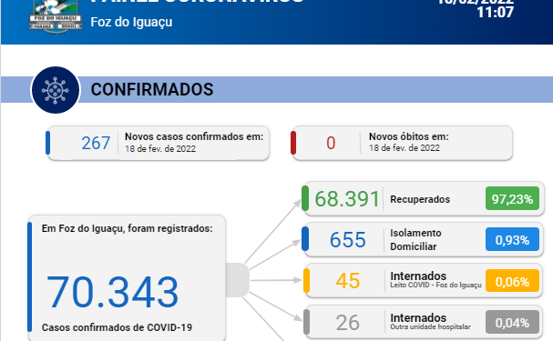Click the 70.343 total confirmed cases number
The width and height of the screenshot is (553, 341).
pyautogui.click(x=112, y=292)
